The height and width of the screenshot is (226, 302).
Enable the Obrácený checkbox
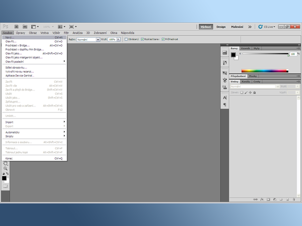(x=126, y=39)
